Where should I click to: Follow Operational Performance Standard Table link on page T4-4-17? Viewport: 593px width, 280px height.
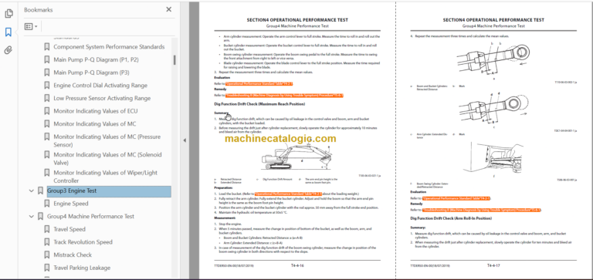pyautogui.click(x=456, y=198)
